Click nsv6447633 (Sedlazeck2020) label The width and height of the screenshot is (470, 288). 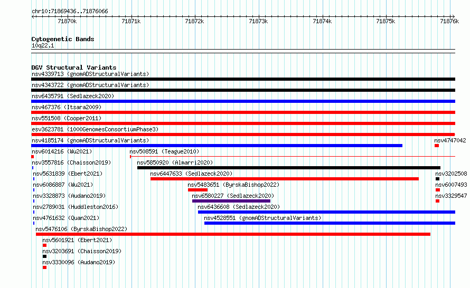click(x=191, y=174)
